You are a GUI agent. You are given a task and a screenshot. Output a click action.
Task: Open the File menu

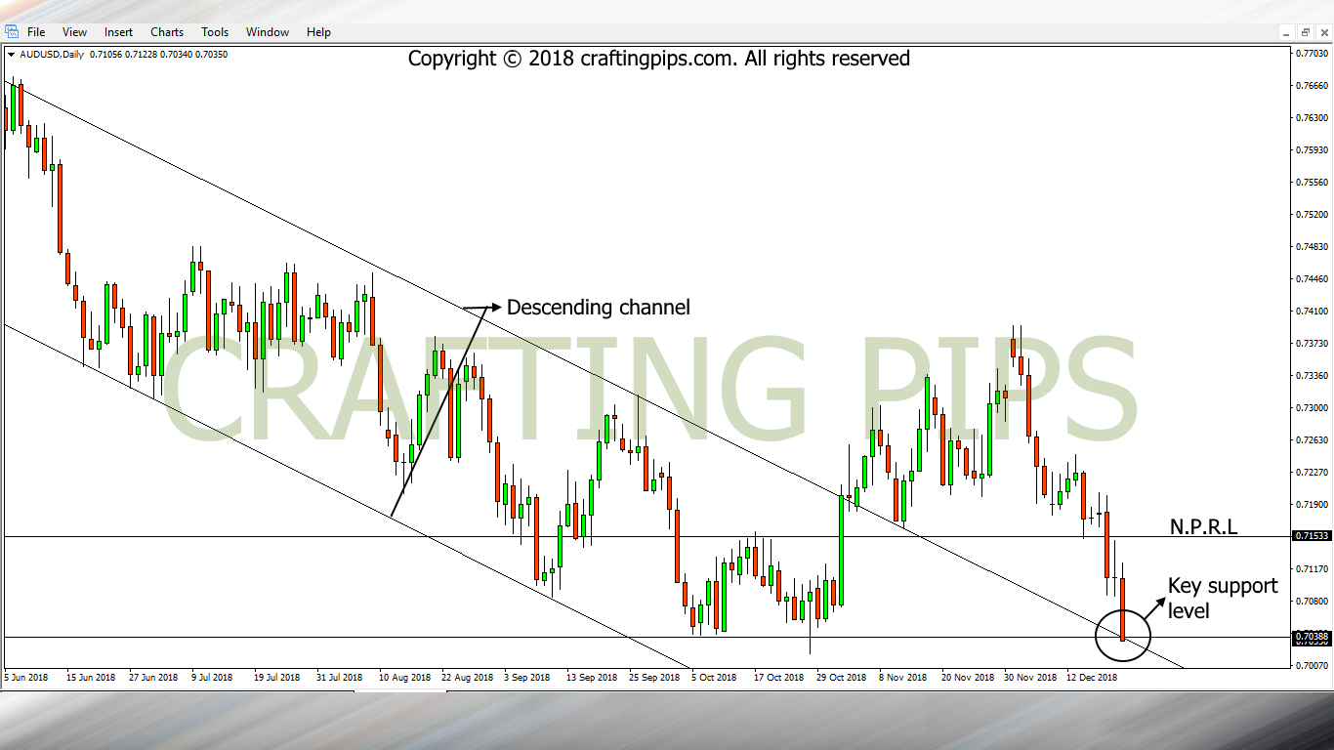36,32
